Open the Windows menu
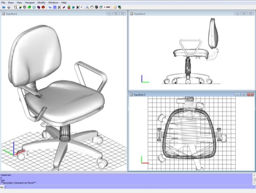 coord(53,2)
